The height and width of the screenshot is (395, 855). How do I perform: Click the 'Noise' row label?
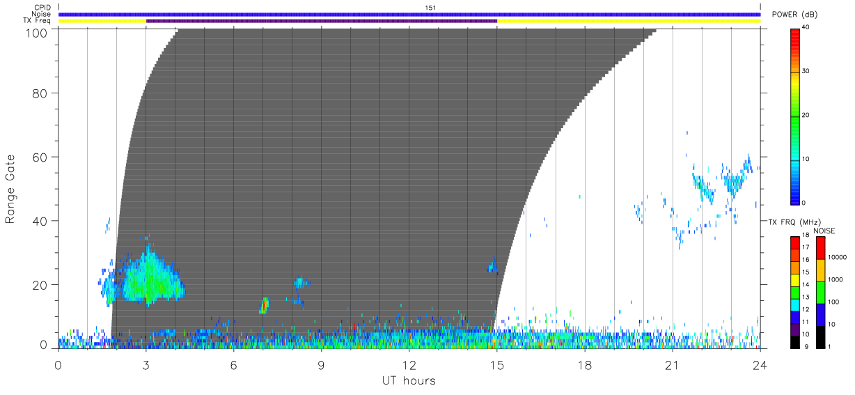(x=42, y=14)
